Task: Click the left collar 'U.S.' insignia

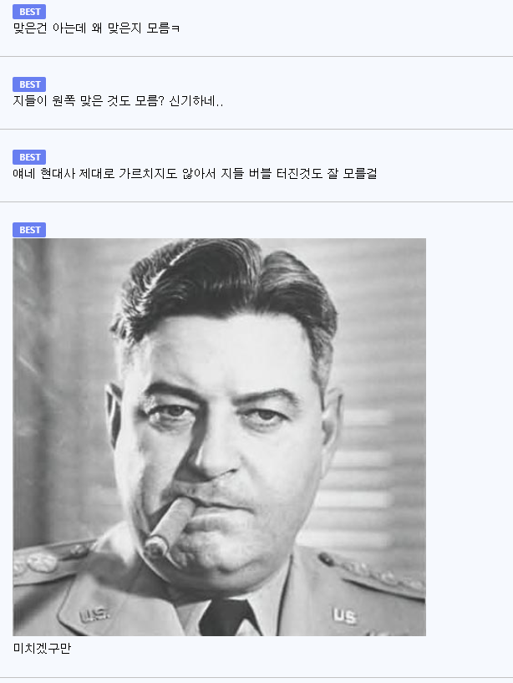Action: pyautogui.click(x=94, y=614)
